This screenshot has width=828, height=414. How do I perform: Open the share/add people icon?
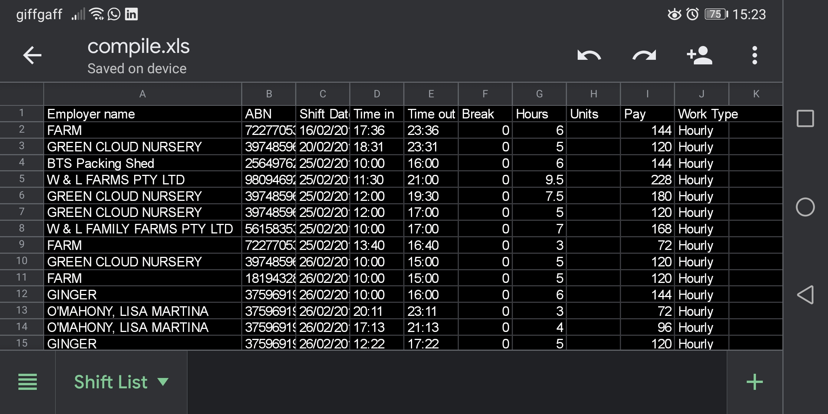tap(700, 56)
